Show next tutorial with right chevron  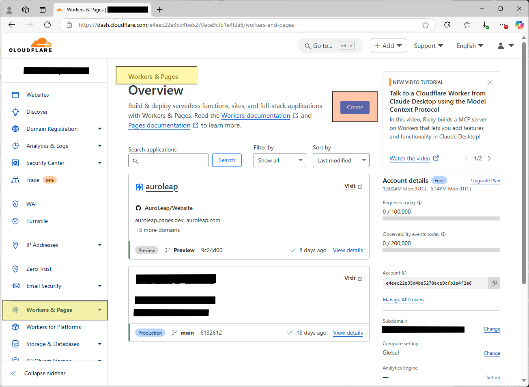(x=489, y=158)
